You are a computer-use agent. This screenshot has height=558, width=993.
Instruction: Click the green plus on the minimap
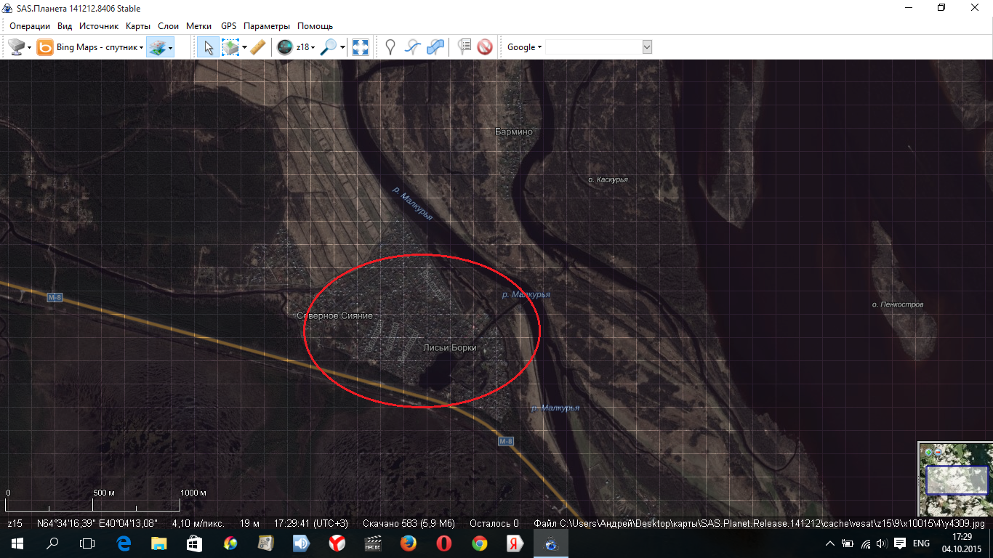928,452
